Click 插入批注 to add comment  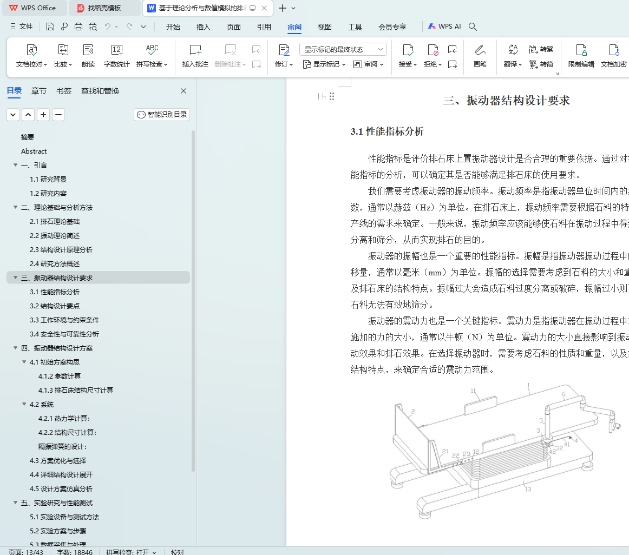tap(195, 56)
